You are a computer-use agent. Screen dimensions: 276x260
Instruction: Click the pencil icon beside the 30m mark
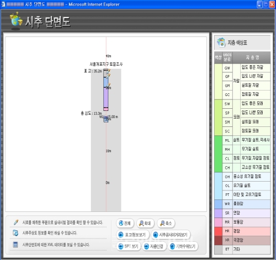(x=109, y=85)
